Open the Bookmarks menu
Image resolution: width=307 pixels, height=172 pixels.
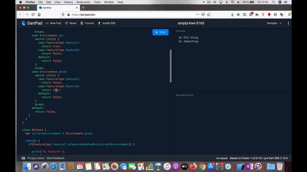pyautogui.click(x=83, y=2)
